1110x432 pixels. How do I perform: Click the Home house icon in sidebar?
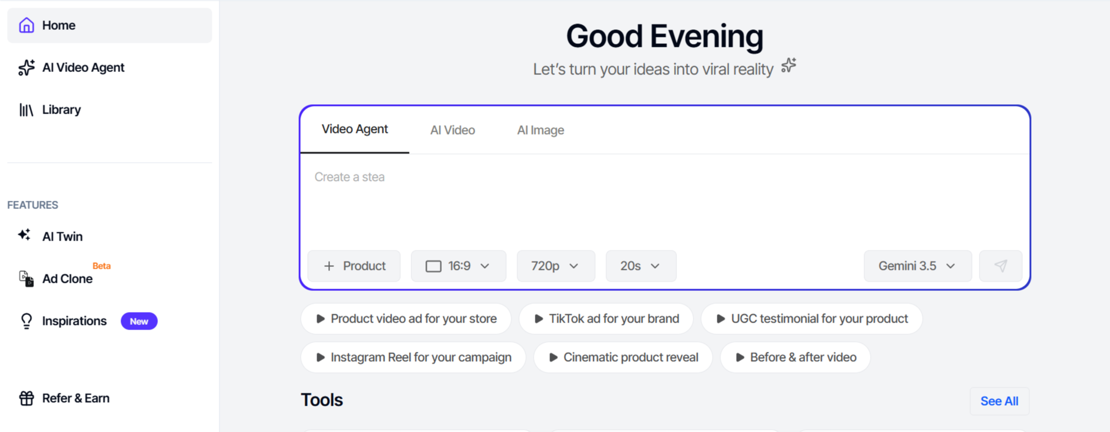tap(26, 25)
